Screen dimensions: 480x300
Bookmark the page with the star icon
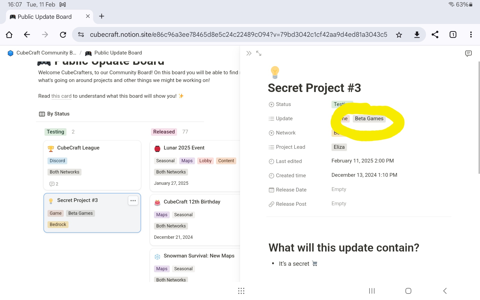(399, 35)
